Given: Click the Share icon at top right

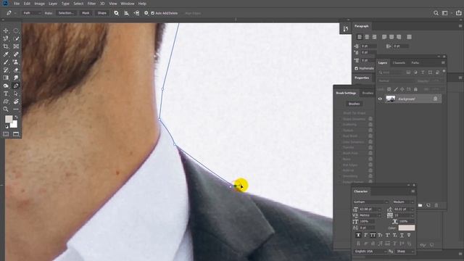Looking at the screenshot, I should [x=458, y=13].
